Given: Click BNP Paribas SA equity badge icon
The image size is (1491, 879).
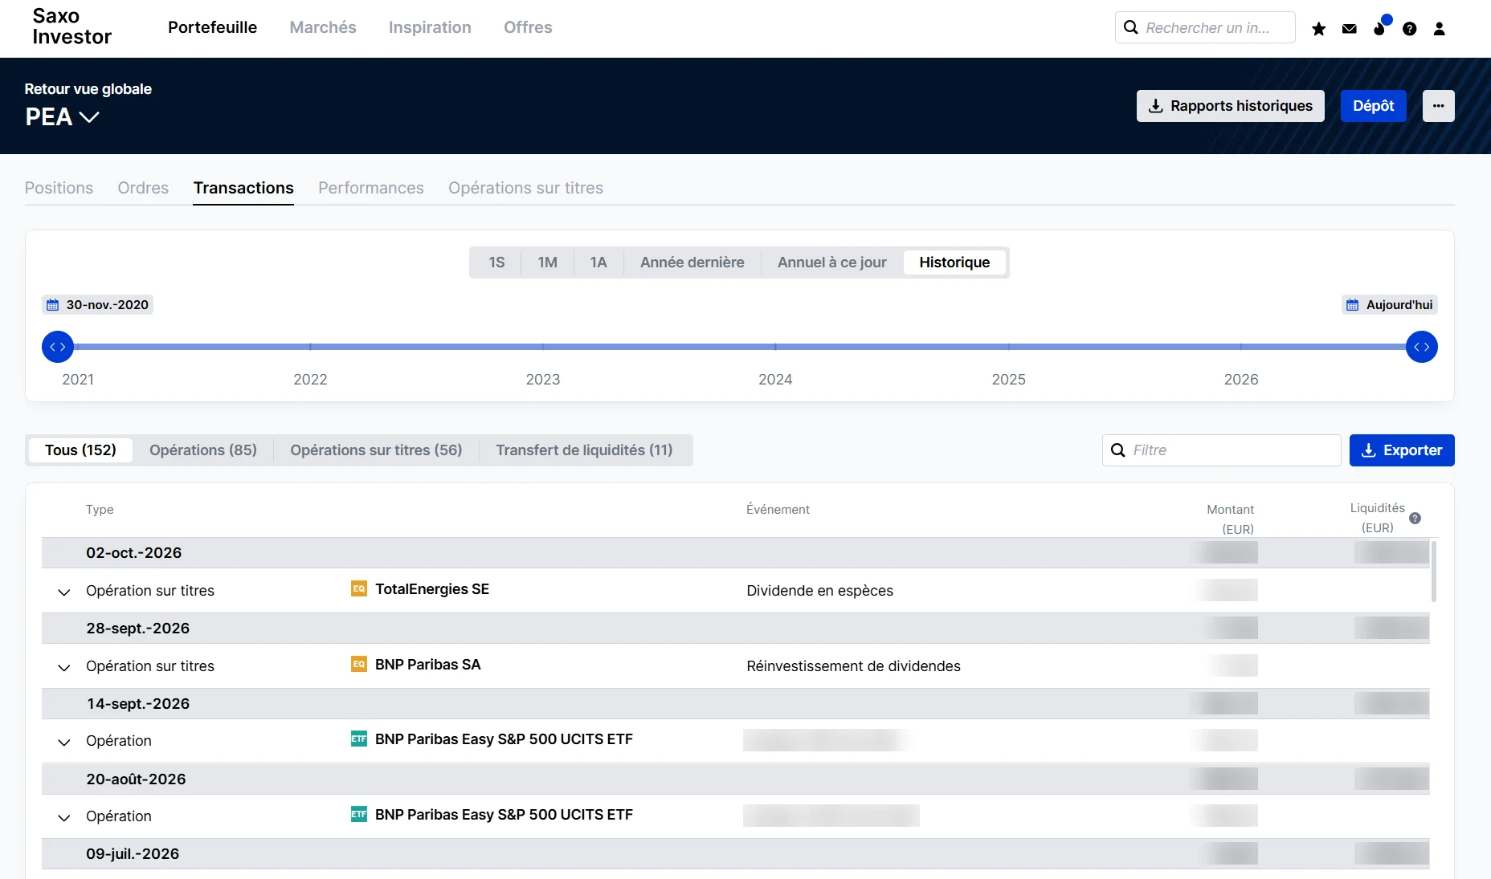Looking at the screenshot, I should 359,665.
